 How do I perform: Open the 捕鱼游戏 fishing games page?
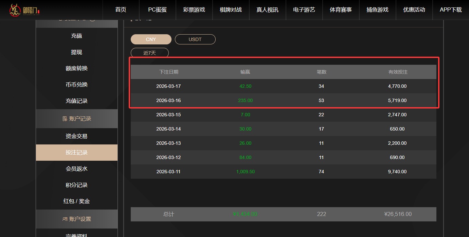tap(377, 10)
